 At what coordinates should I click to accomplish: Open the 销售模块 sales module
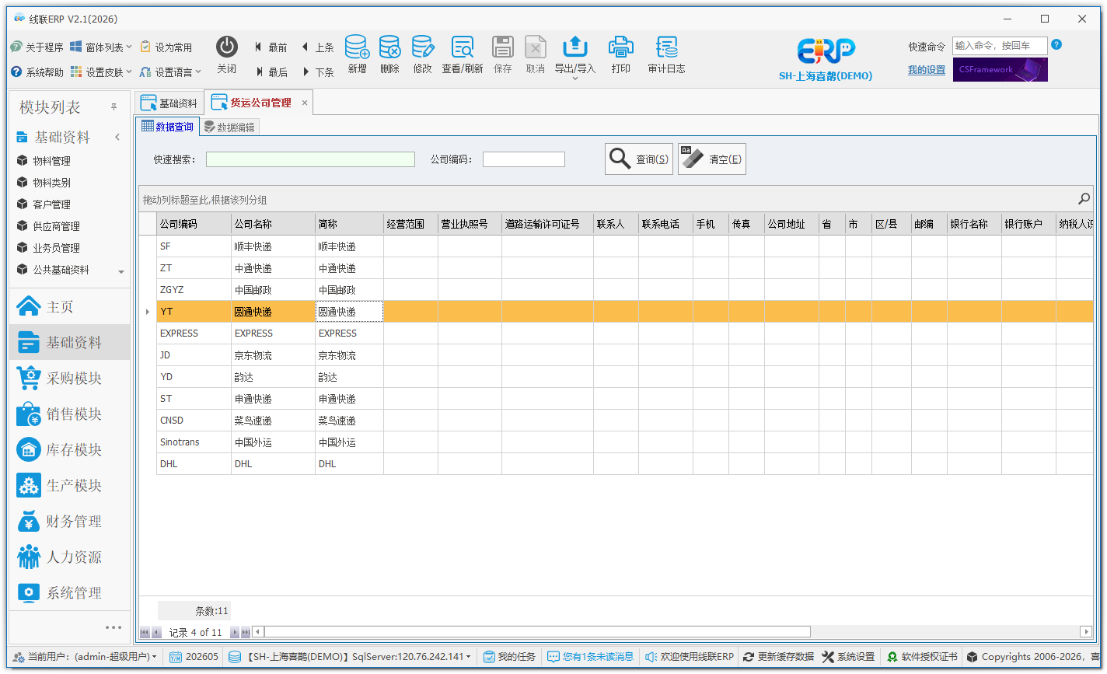pyautogui.click(x=69, y=414)
